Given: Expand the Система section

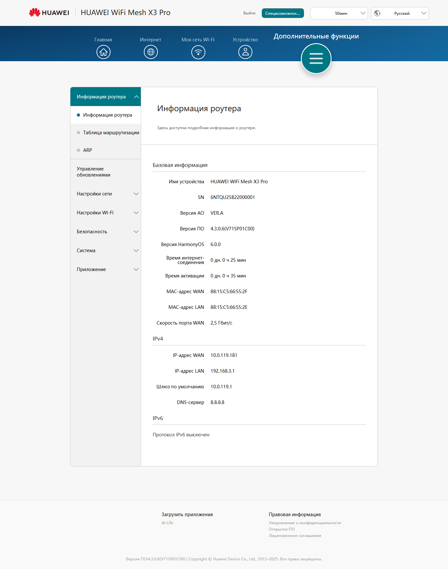Looking at the screenshot, I should (x=106, y=251).
